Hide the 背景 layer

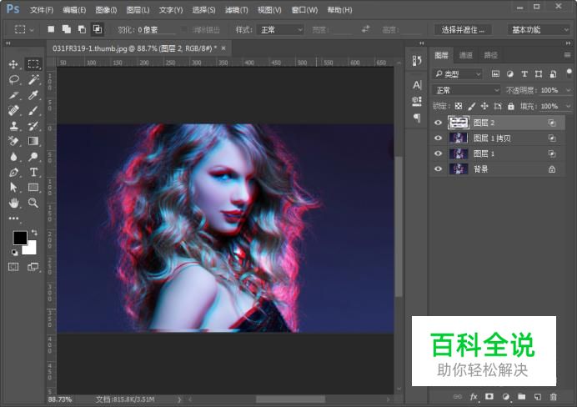click(x=438, y=169)
